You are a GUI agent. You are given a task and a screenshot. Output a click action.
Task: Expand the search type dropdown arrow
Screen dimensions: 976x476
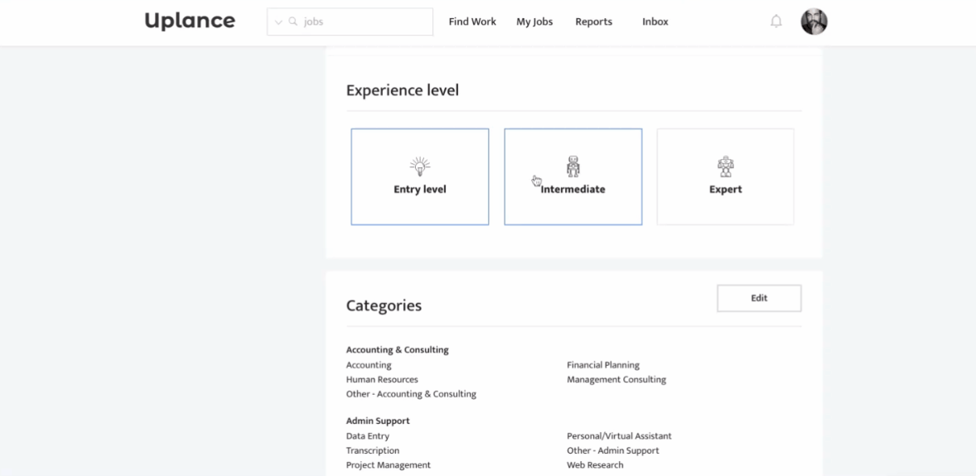(278, 22)
